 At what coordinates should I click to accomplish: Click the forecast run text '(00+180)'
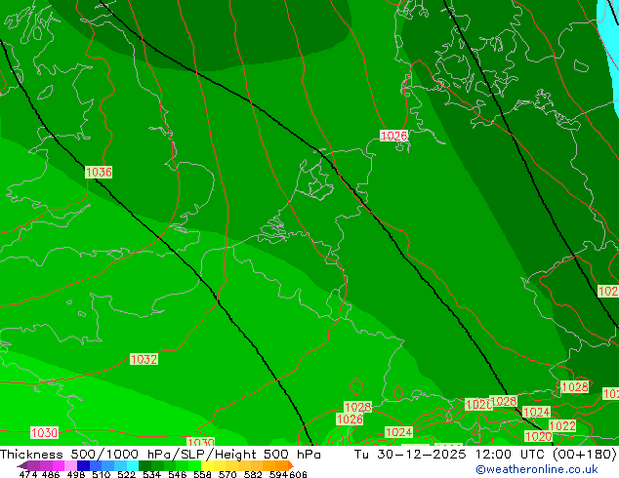(x=585, y=454)
